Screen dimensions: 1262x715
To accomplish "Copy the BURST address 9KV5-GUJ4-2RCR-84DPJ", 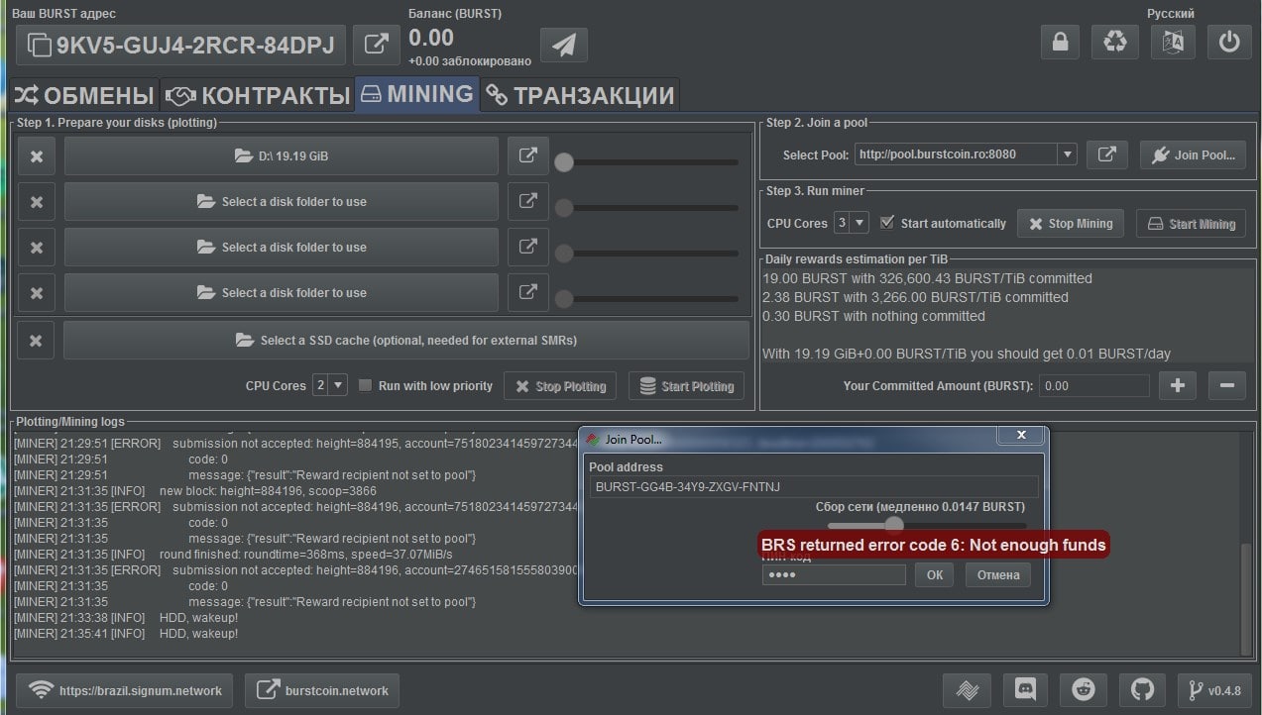I will pyautogui.click(x=181, y=45).
